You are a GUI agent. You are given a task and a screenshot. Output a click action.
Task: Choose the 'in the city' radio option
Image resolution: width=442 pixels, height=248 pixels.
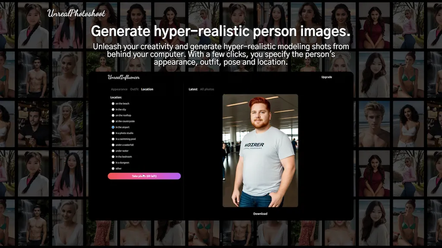(113, 110)
